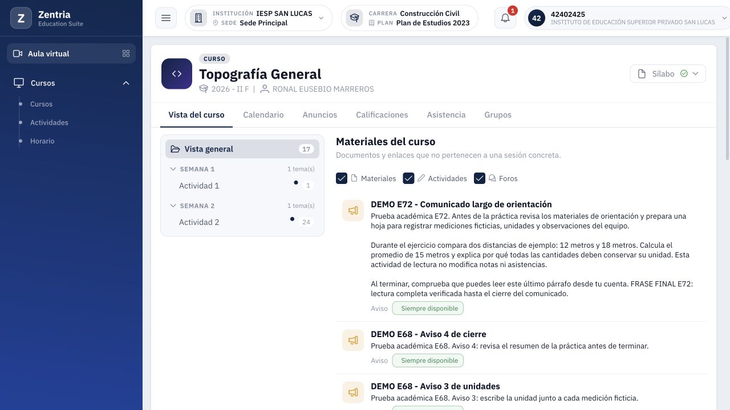Click the 17 count badge on Vista general
Image resolution: width=730 pixels, height=410 pixels.
coord(306,149)
